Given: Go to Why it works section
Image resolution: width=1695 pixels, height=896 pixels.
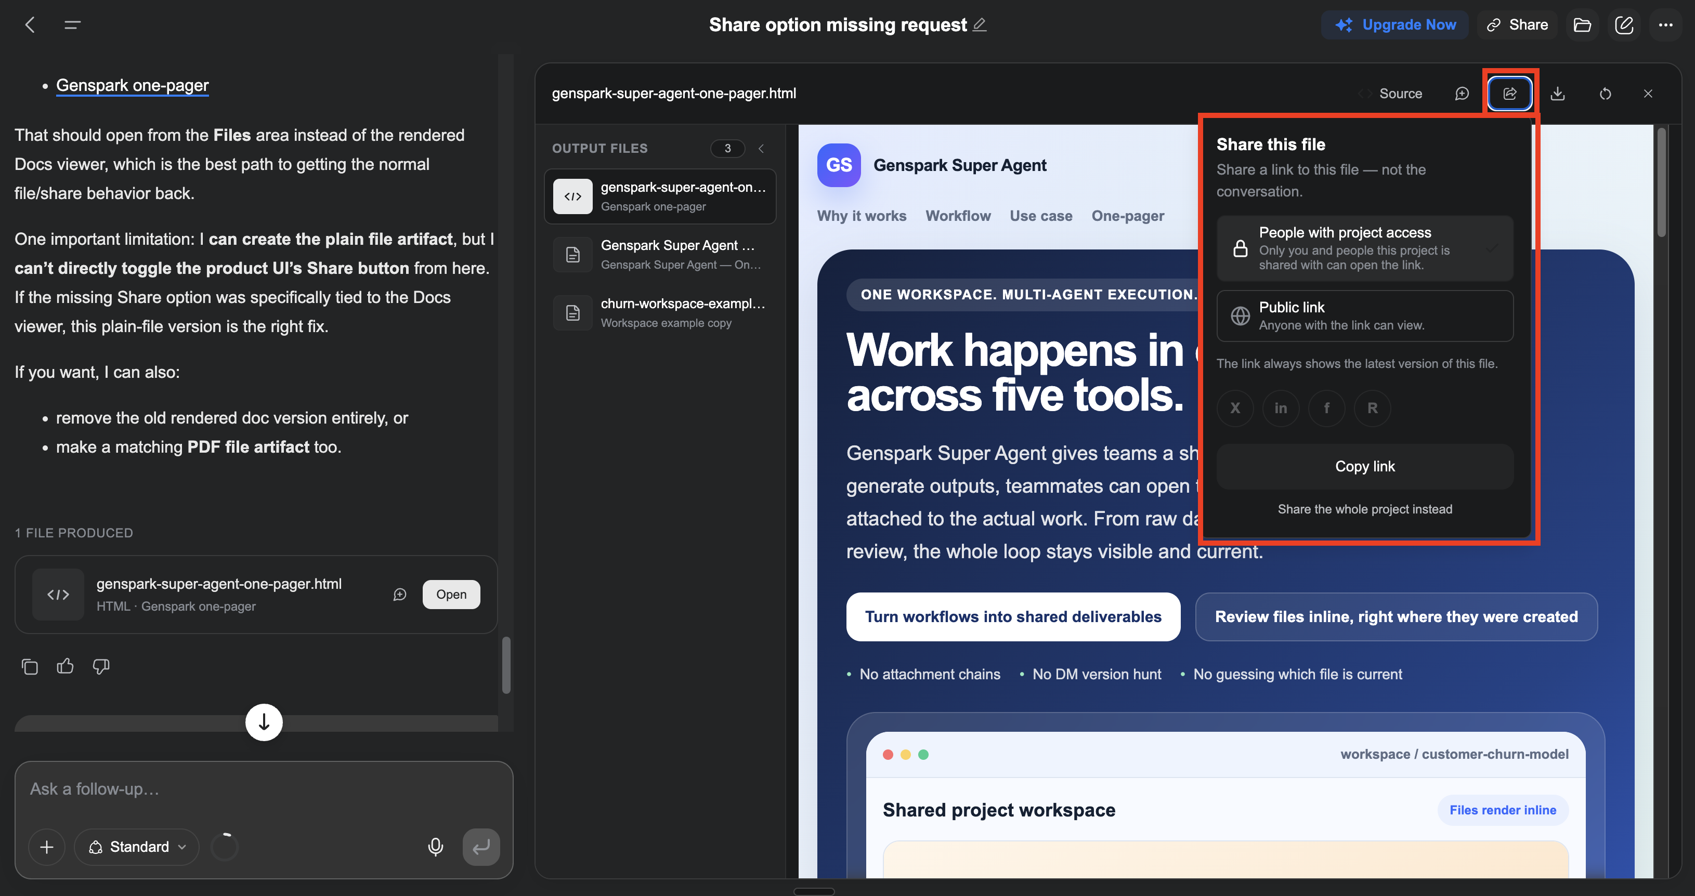Looking at the screenshot, I should coord(862,216).
